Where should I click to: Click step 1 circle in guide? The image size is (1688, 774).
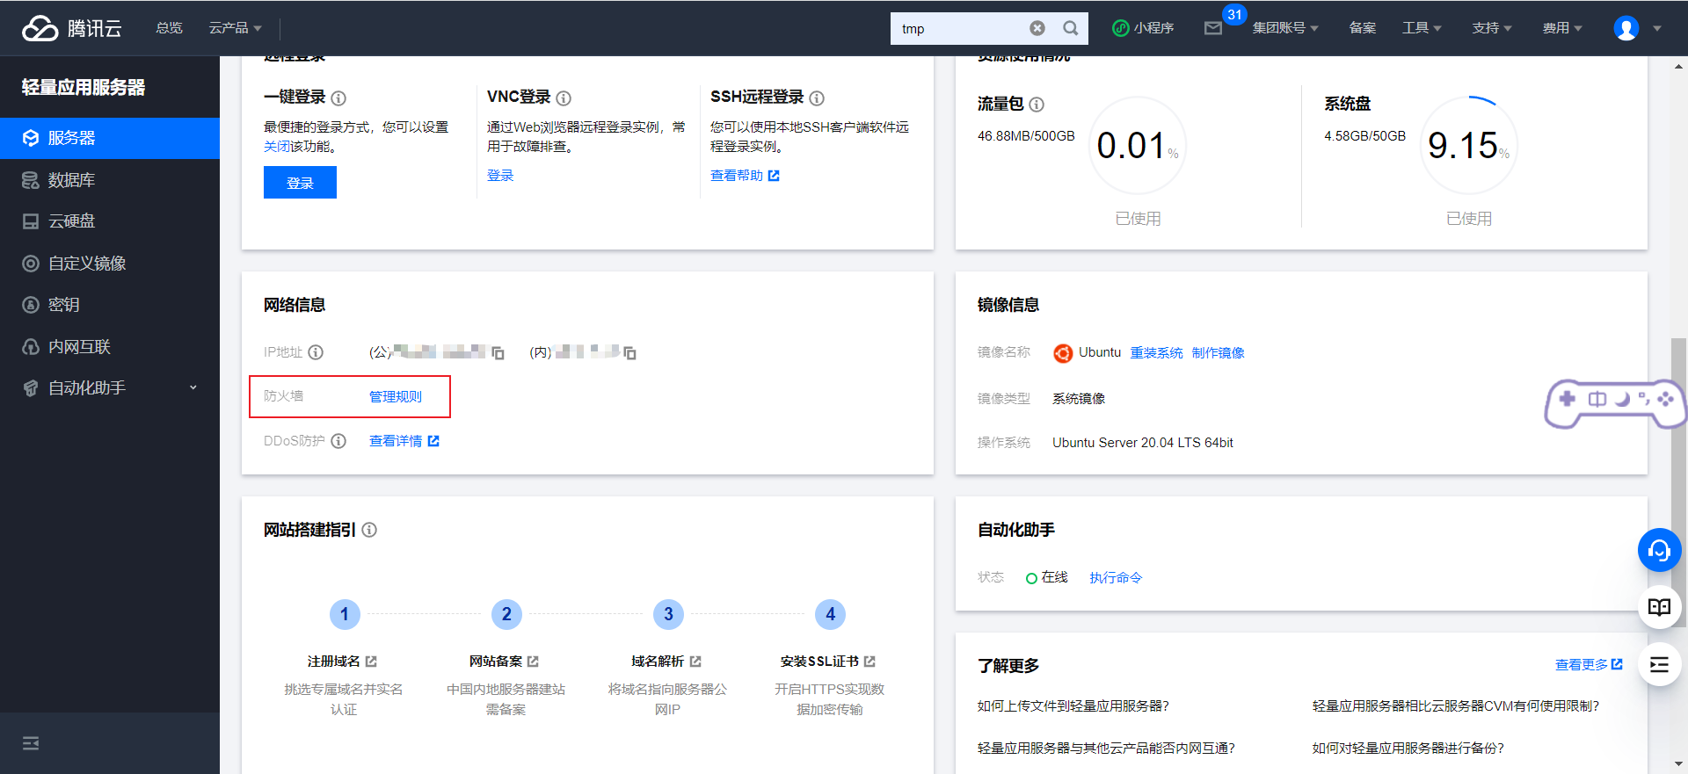(345, 614)
